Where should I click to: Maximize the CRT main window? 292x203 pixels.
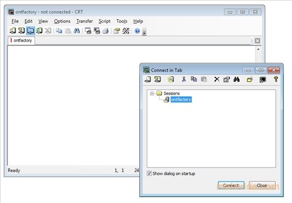[x=243, y=12]
